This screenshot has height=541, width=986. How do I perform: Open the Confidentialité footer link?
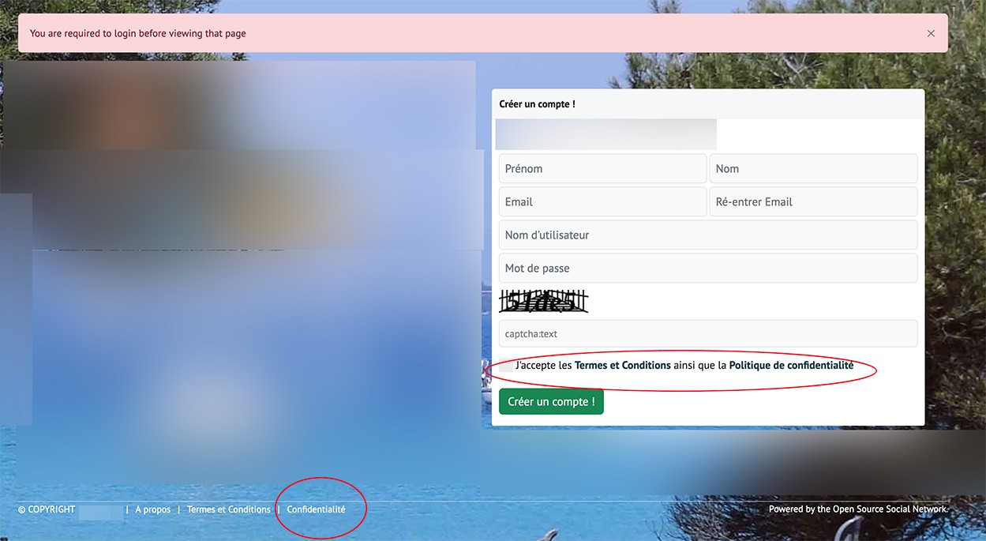click(x=316, y=509)
